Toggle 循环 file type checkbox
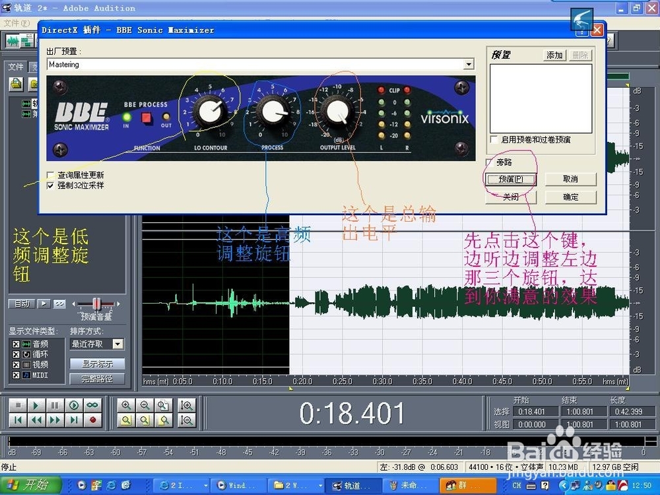The image size is (660, 495). [16, 354]
